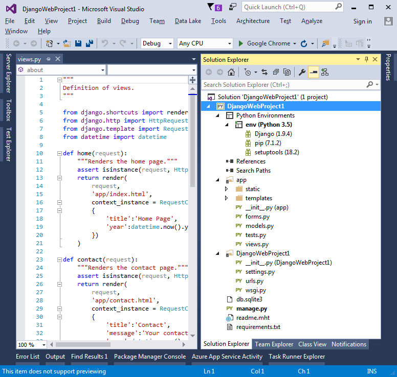
Task: Open the Package Manager Console tab
Action: pos(150,357)
